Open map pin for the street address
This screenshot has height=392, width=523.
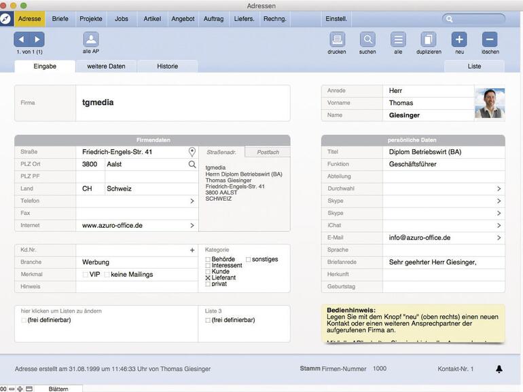(192, 152)
